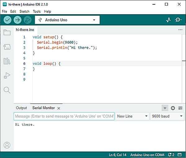
Task: Open the Debug sidebar panel
Action: (x=7, y=76)
